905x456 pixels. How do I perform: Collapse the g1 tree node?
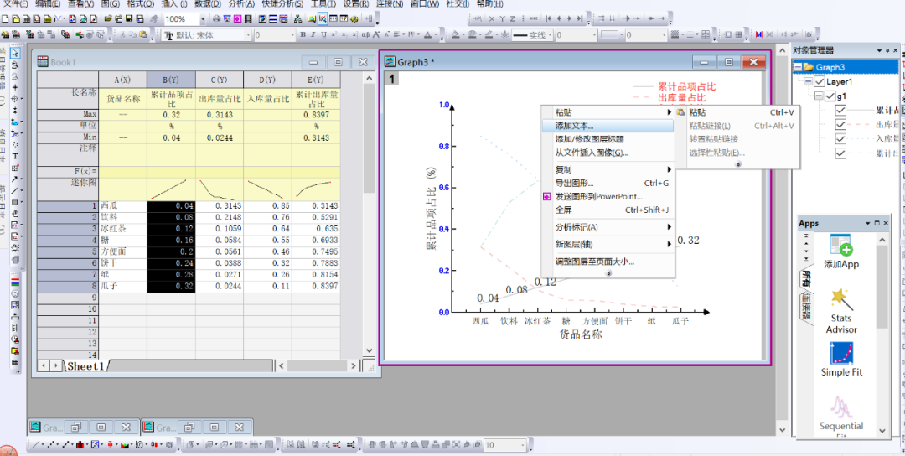click(819, 96)
